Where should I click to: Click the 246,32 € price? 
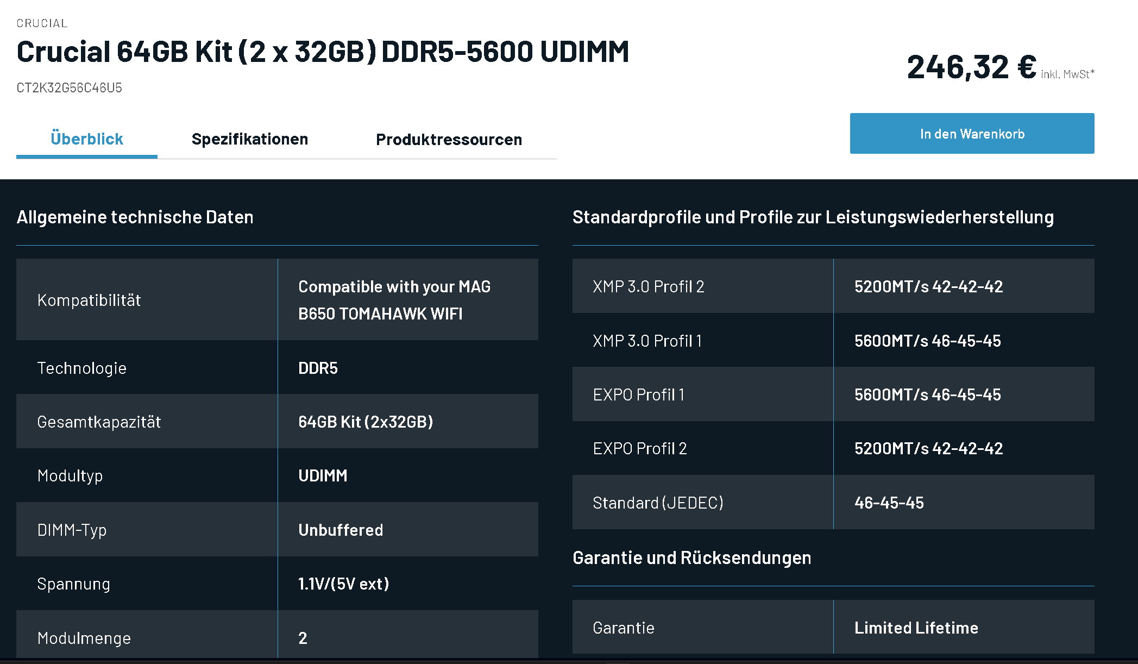pyautogui.click(x=971, y=67)
